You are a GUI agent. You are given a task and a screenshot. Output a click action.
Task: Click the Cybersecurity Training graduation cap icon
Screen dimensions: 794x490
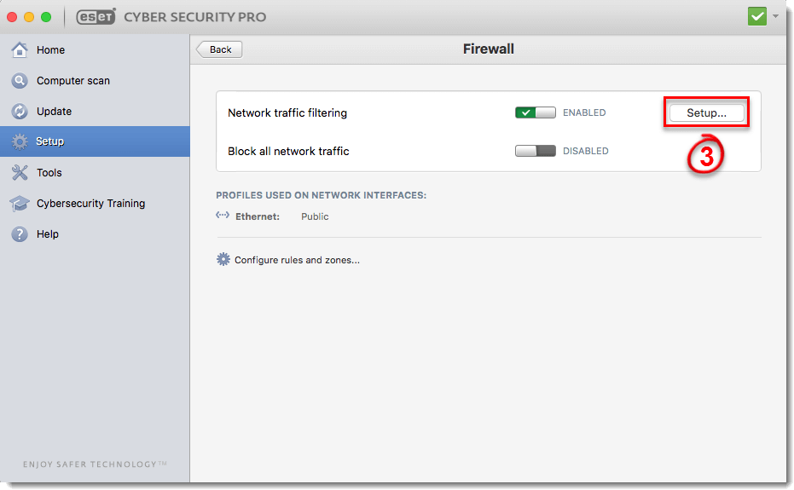pyautogui.click(x=20, y=204)
